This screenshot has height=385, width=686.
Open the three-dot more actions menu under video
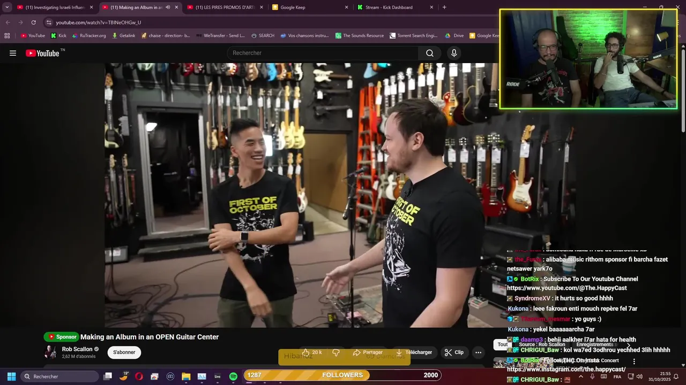pyautogui.click(x=478, y=352)
